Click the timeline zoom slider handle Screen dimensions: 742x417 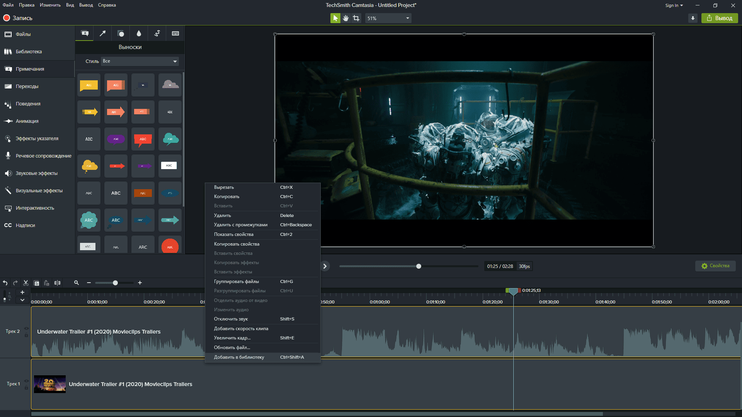coord(115,283)
